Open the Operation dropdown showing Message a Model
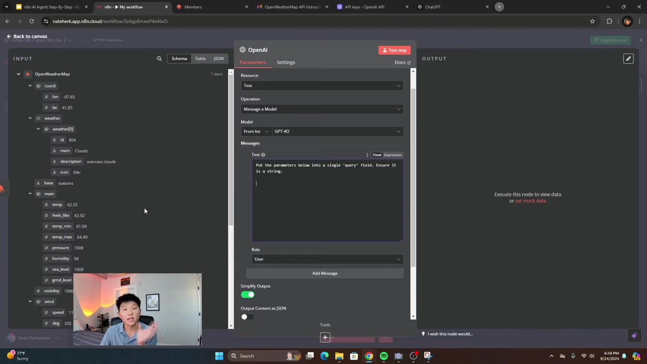Image resolution: width=647 pixels, height=364 pixels. pos(322,109)
